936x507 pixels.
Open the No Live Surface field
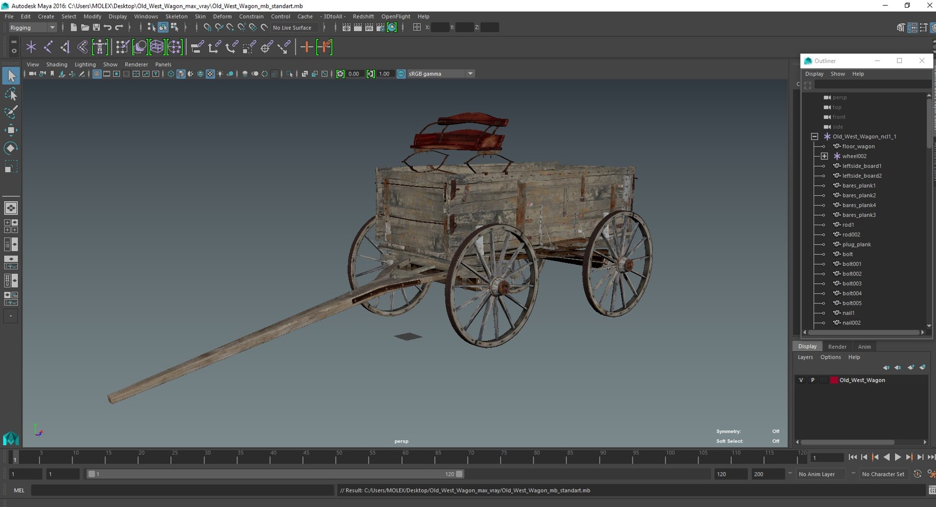coord(294,28)
